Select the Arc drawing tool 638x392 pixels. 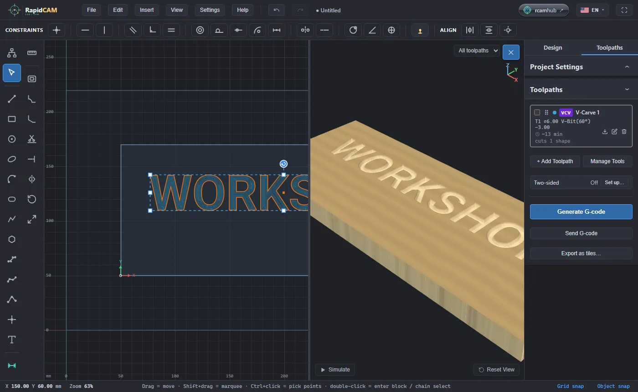[x=12, y=179]
